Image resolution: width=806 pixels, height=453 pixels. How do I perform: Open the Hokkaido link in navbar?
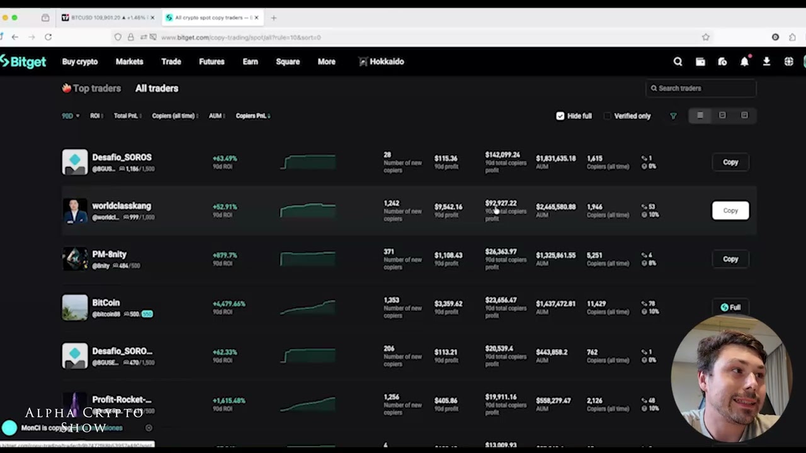pos(382,62)
